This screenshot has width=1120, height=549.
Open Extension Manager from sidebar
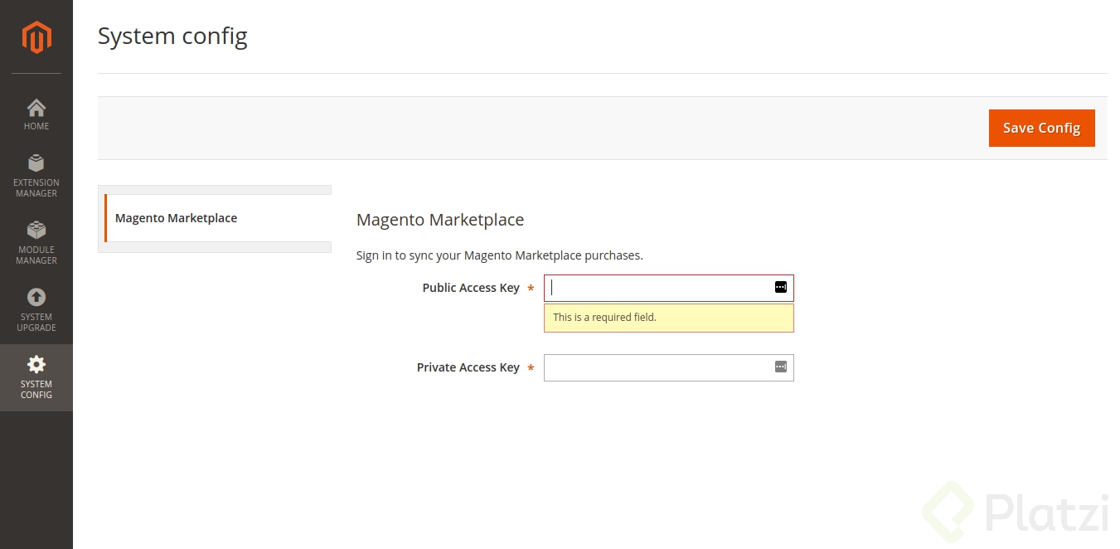pyautogui.click(x=36, y=176)
